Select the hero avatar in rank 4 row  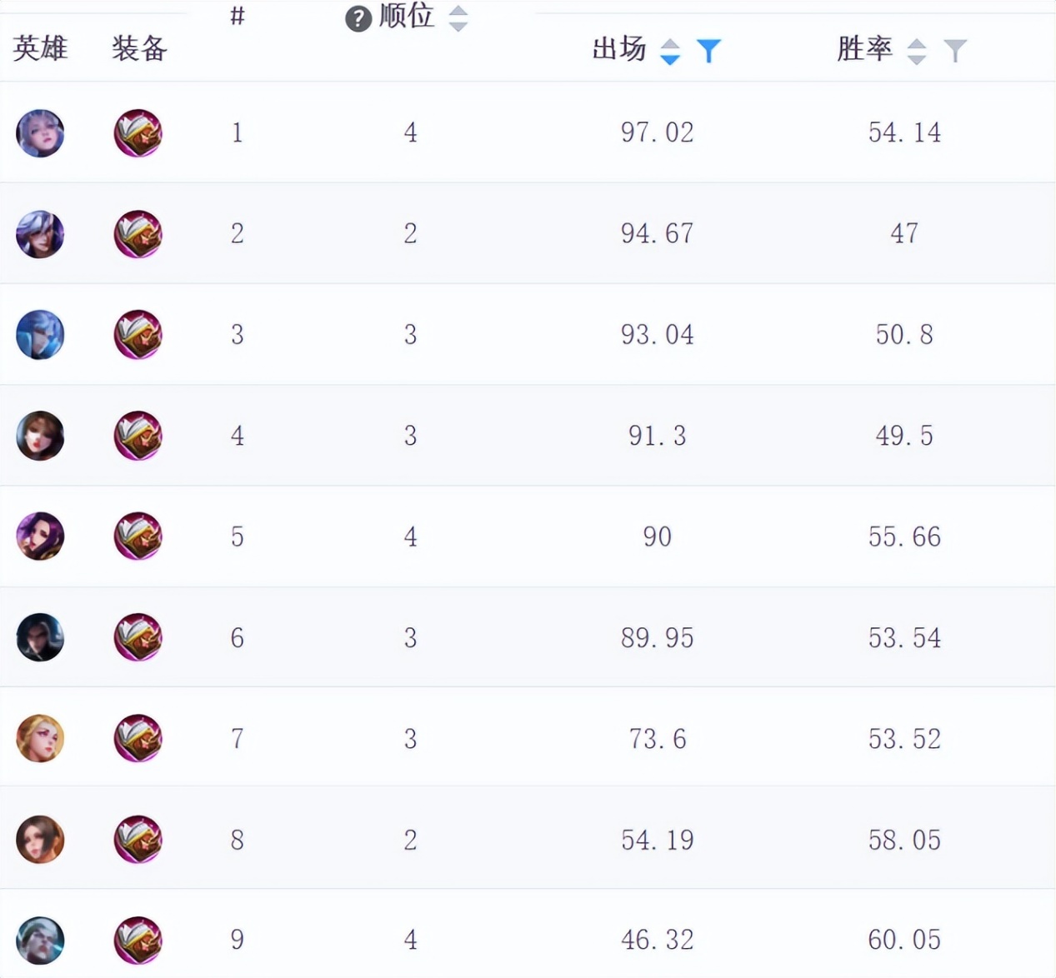[40, 436]
